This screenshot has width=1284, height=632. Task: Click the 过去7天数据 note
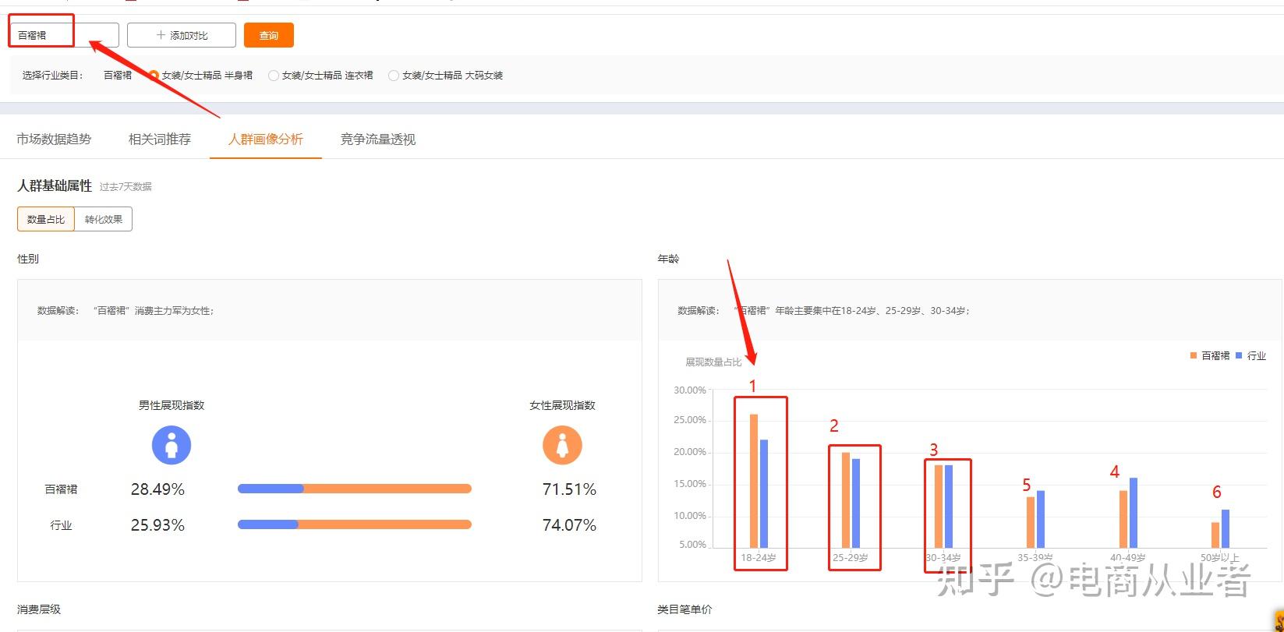126,187
